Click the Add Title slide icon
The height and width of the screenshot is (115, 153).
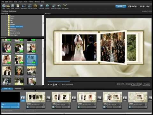tap(30, 7)
